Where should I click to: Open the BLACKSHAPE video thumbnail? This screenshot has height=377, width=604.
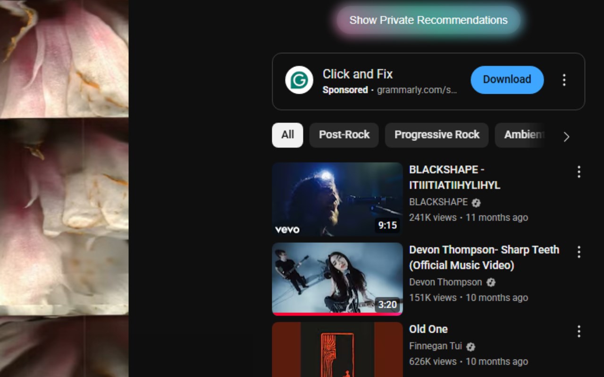click(x=337, y=199)
